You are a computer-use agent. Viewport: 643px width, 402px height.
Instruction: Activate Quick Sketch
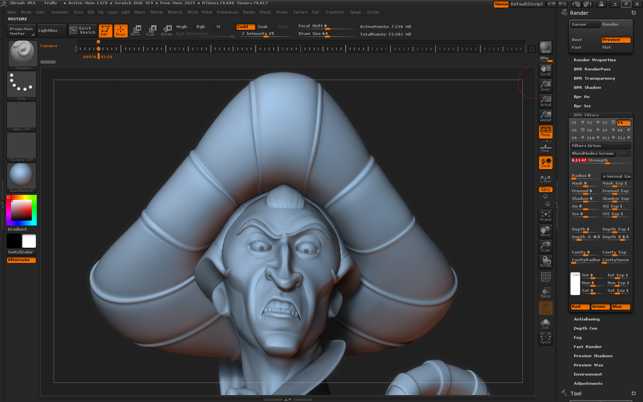pos(83,31)
